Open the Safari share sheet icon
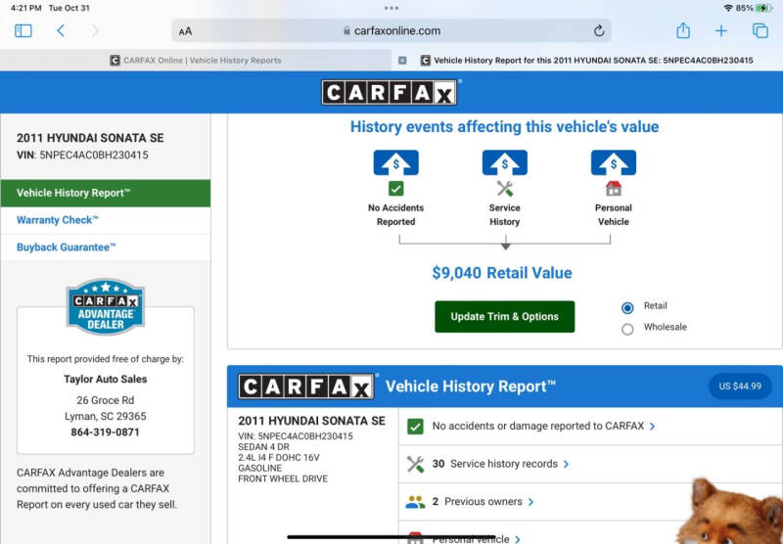This screenshot has height=544, width=783. (682, 31)
